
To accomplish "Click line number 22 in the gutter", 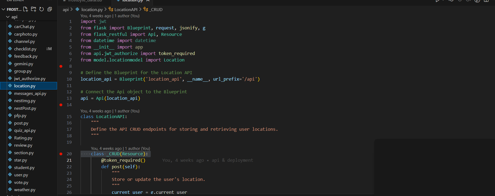I will 69,167.
